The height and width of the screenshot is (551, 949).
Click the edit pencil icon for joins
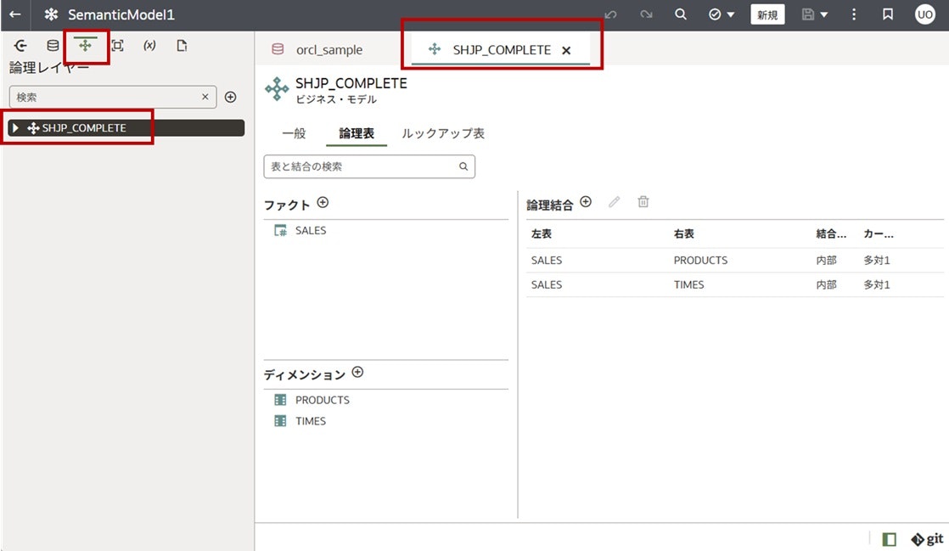click(615, 202)
